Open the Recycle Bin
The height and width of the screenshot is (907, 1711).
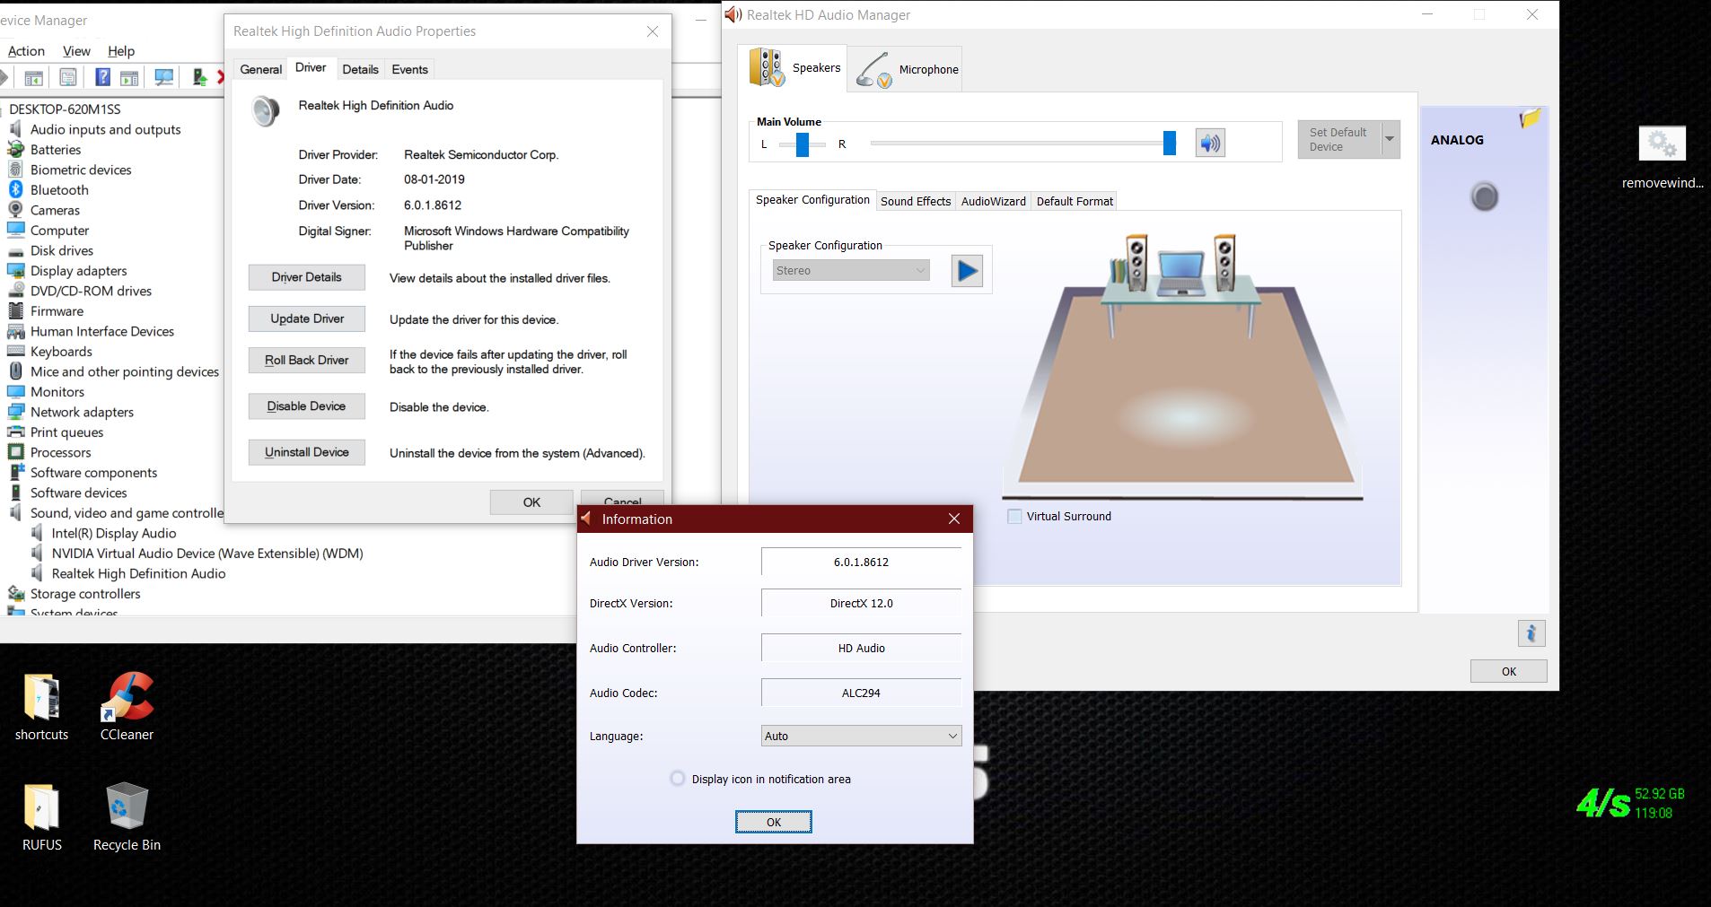127,816
